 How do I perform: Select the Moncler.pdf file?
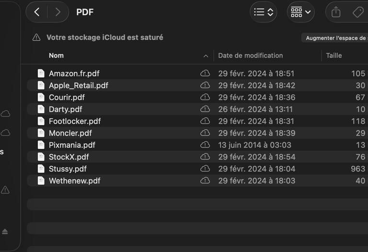coord(70,133)
